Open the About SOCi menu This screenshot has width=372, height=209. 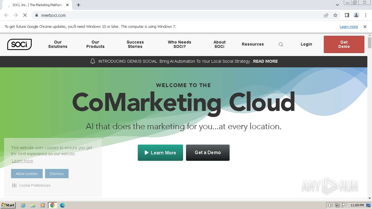tap(219, 44)
